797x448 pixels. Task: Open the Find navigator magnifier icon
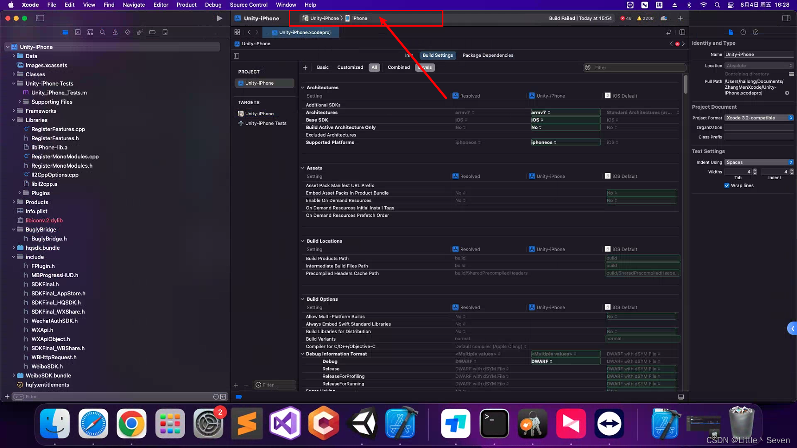(103, 32)
